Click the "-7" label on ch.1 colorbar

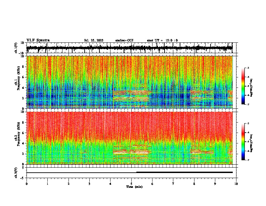coord(248,104)
